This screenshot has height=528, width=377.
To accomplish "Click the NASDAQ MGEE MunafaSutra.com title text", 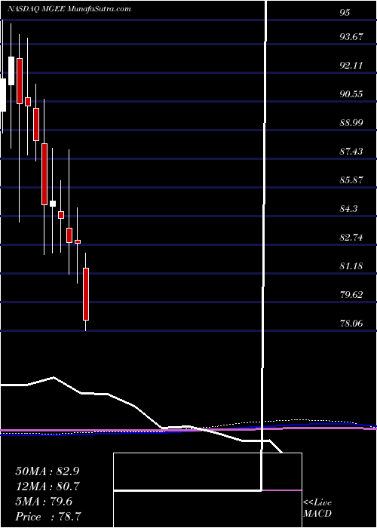I will [69, 9].
